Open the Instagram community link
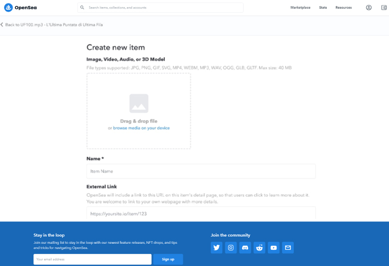The image size is (389, 266). click(x=231, y=248)
